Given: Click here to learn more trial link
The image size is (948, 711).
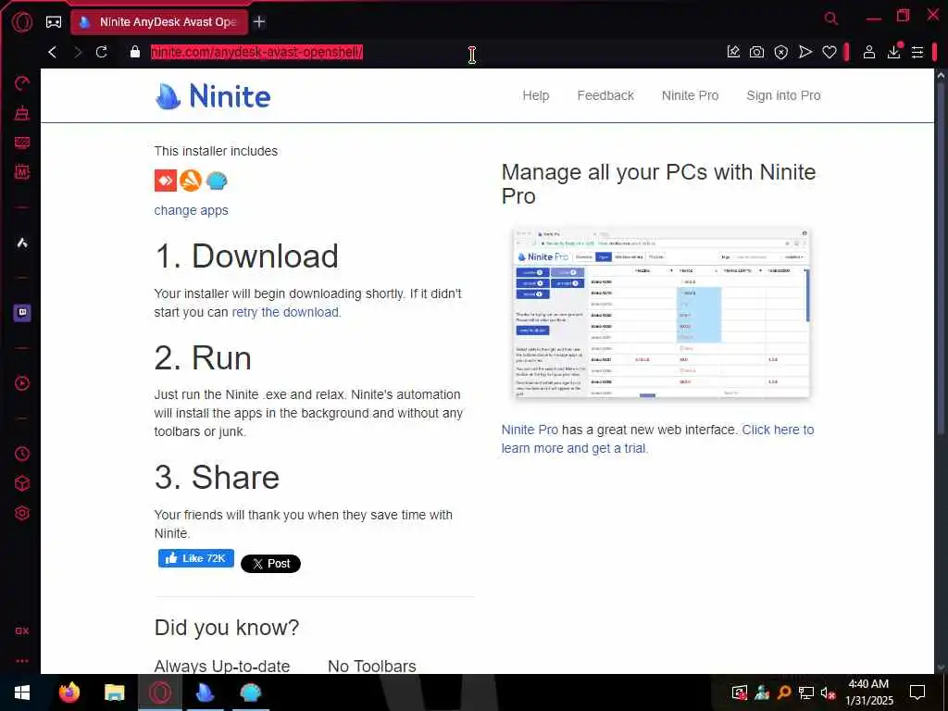Looking at the screenshot, I should [658, 439].
